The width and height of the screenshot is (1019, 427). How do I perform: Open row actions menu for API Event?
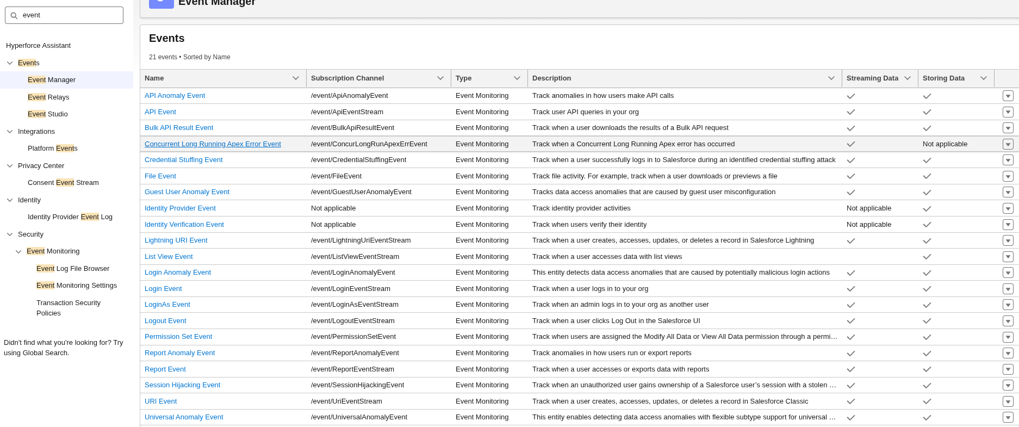pos(1008,112)
